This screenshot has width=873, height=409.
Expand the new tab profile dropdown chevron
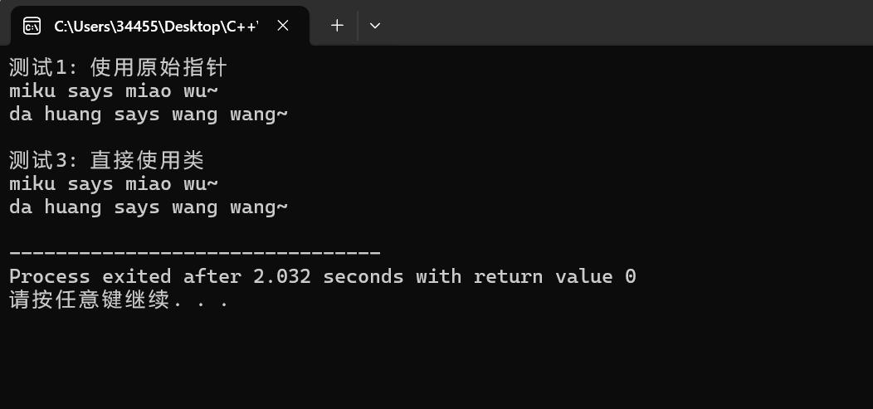point(375,26)
